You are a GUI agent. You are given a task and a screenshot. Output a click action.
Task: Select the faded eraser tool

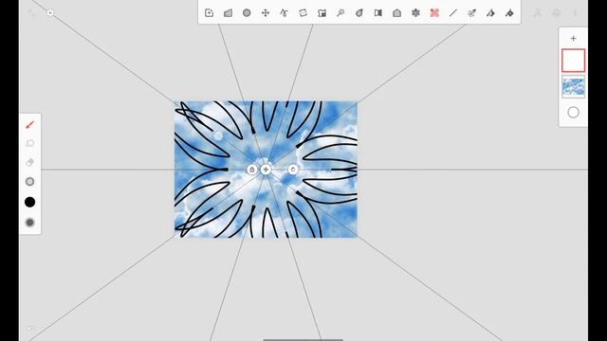[x=29, y=162]
